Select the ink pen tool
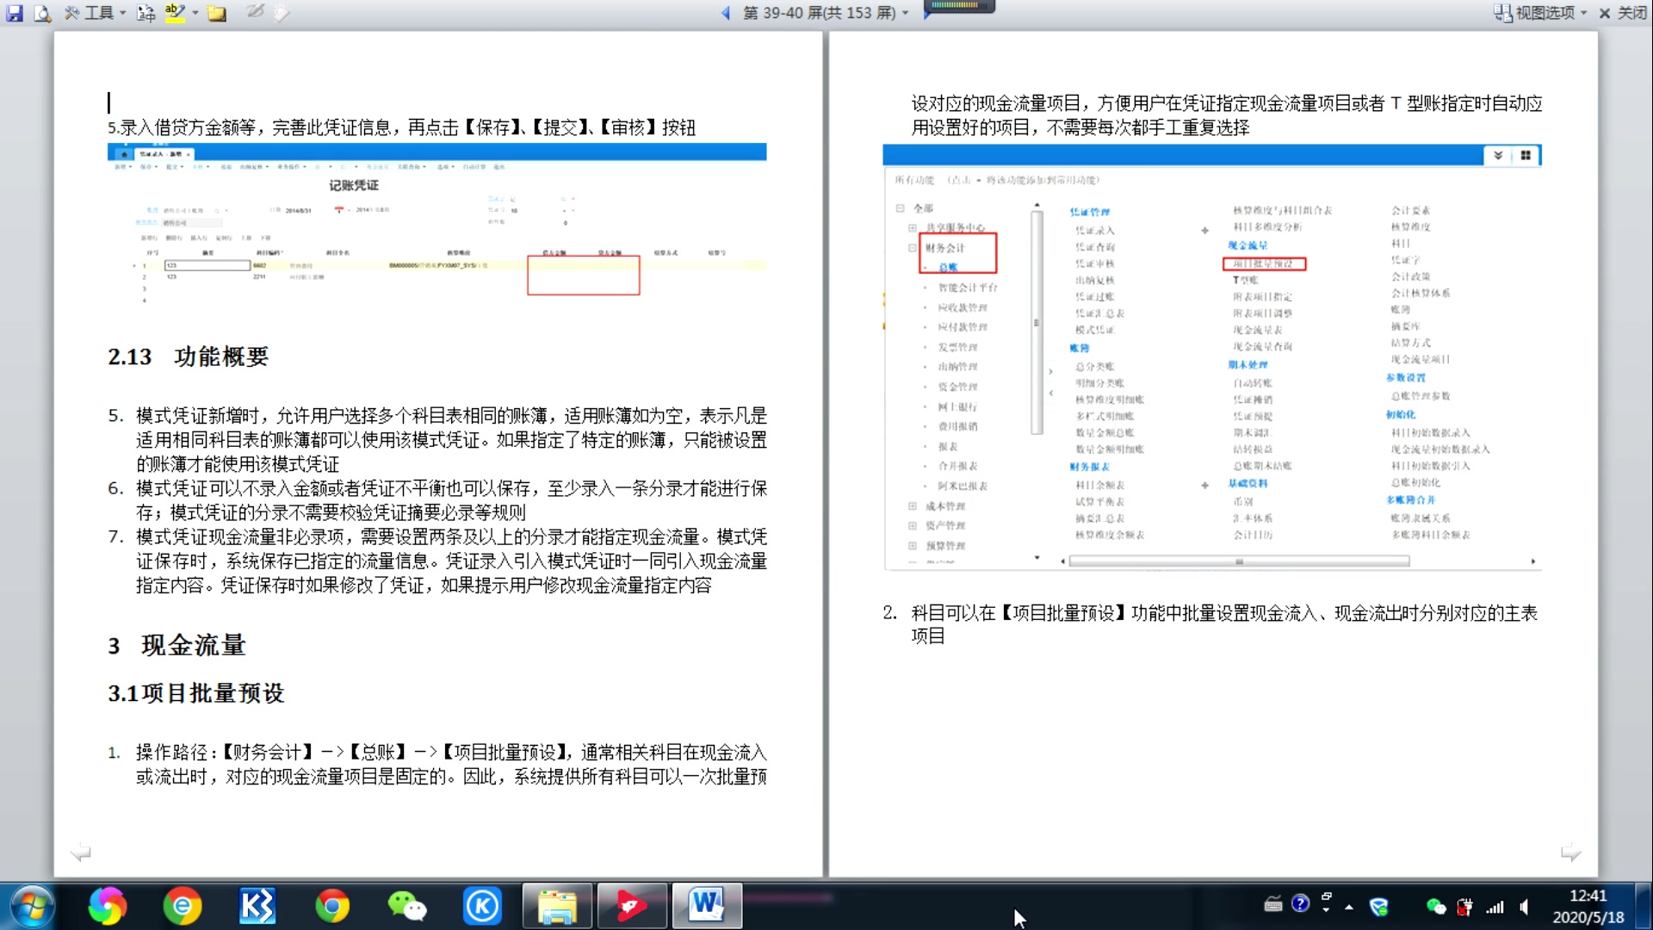 pos(255,12)
